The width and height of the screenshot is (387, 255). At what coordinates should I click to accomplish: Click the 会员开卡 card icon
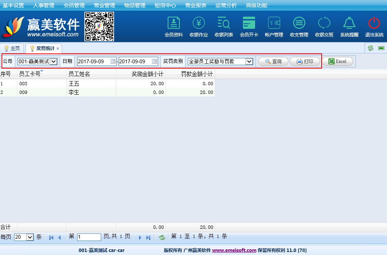[249, 23]
